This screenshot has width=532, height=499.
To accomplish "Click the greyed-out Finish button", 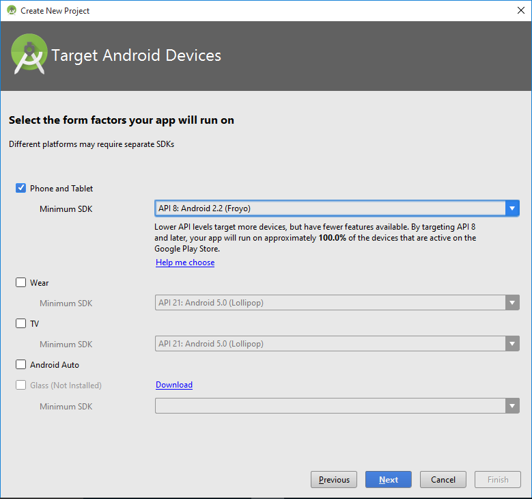I will (497, 479).
